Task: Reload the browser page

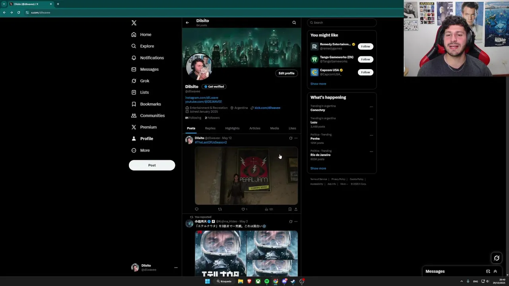Action: click(18, 12)
